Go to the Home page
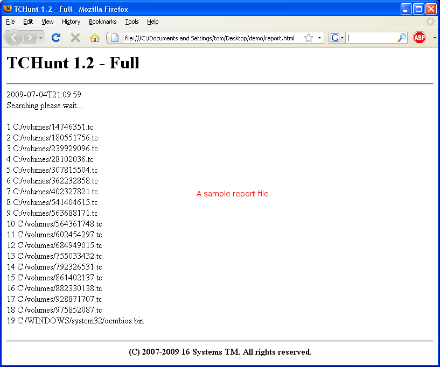The image size is (440, 367). click(x=95, y=38)
